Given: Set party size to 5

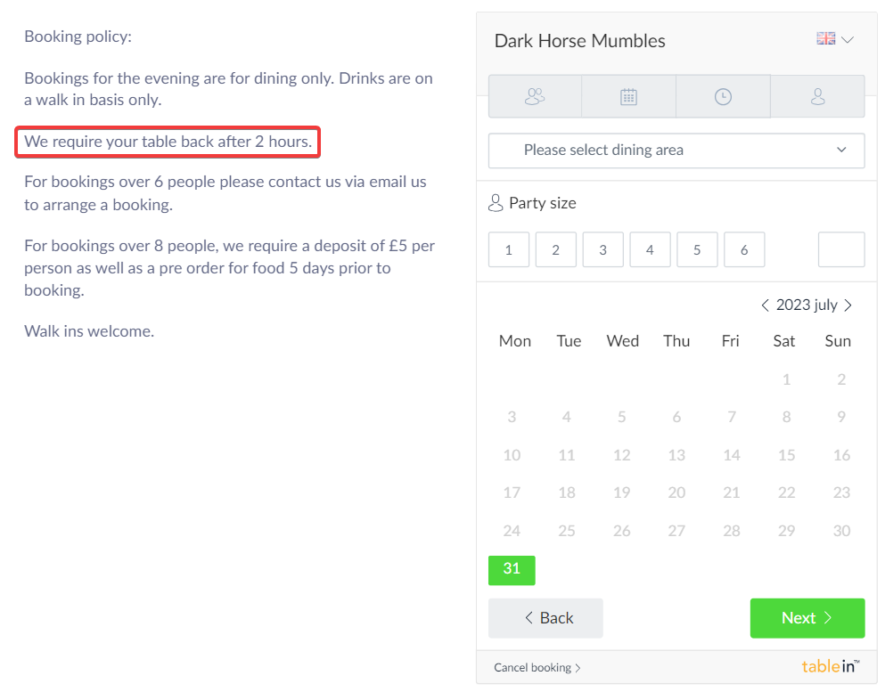Looking at the screenshot, I should [x=697, y=250].
